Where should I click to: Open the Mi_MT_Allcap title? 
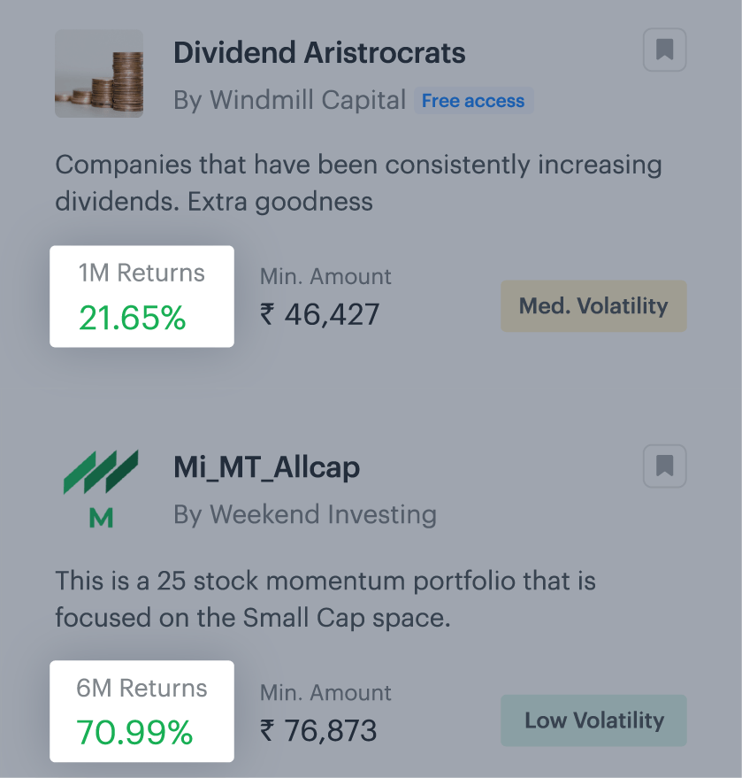point(266,466)
